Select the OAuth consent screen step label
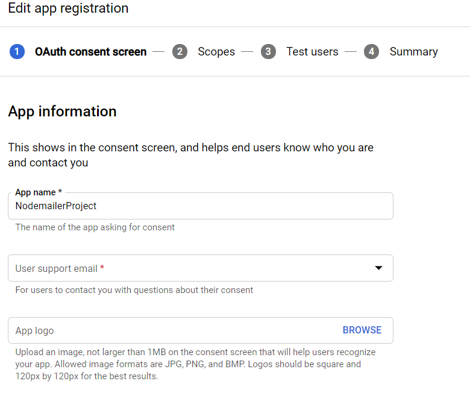This screenshot has height=407, width=470. tap(90, 52)
